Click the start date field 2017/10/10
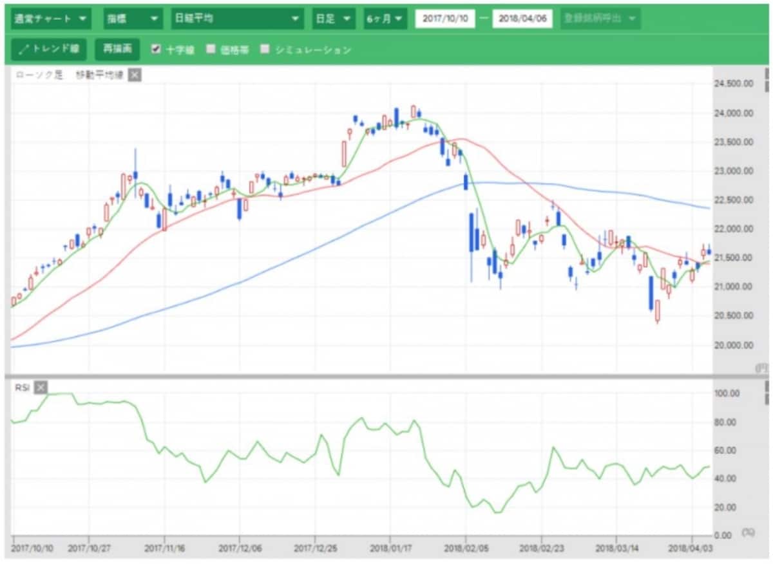The width and height of the screenshot is (773, 564). point(445,19)
